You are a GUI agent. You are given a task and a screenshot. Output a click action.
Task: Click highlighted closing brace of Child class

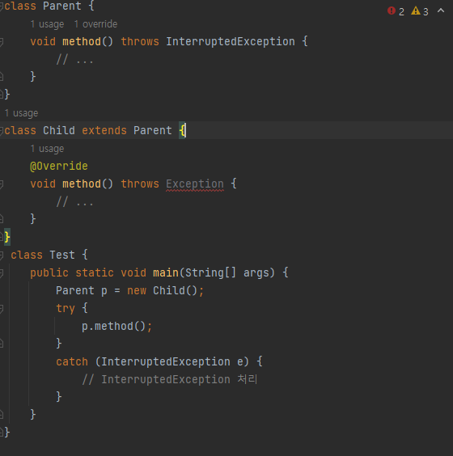(x=7, y=237)
